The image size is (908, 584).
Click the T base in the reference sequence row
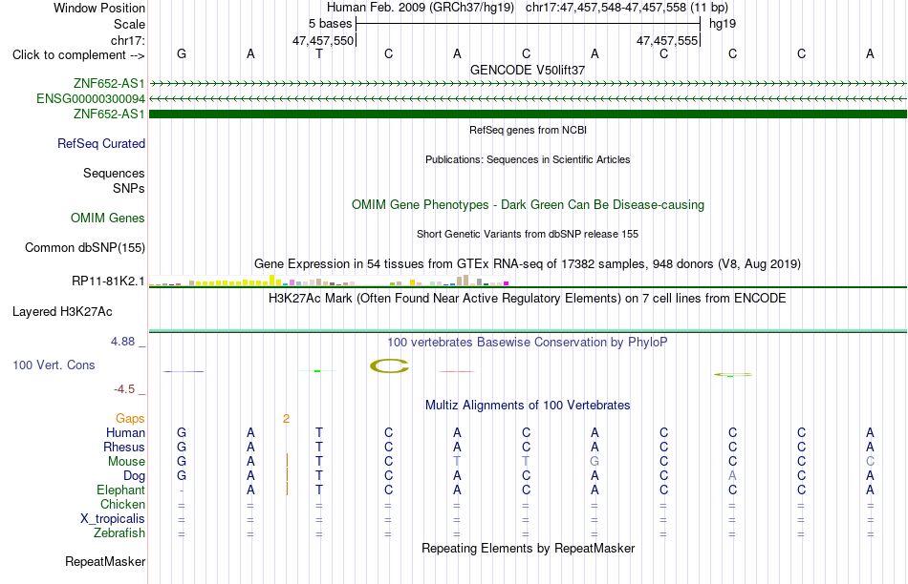coord(319,53)
